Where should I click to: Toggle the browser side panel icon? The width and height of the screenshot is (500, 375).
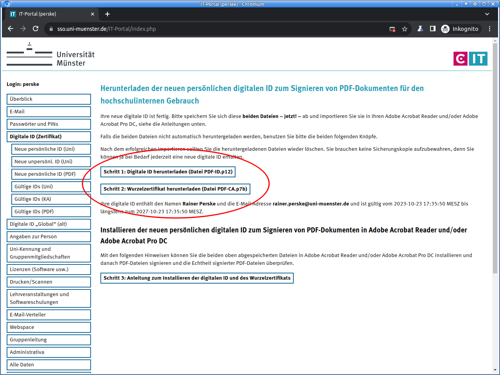(x=433, y=29)
